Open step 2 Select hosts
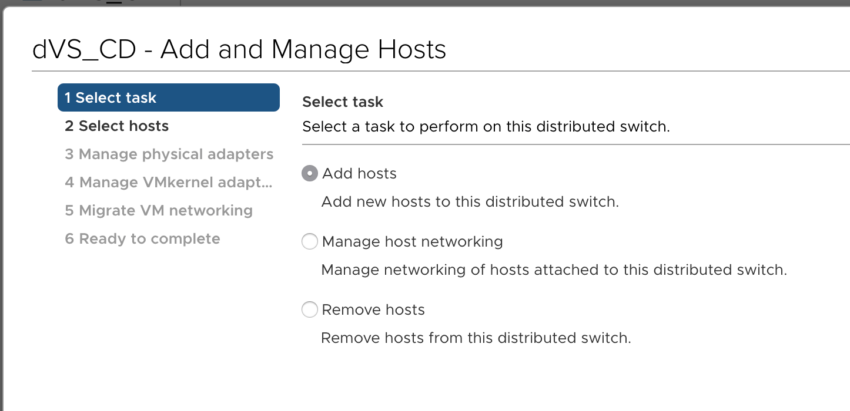The image size is (850, 411). [116, 126]
